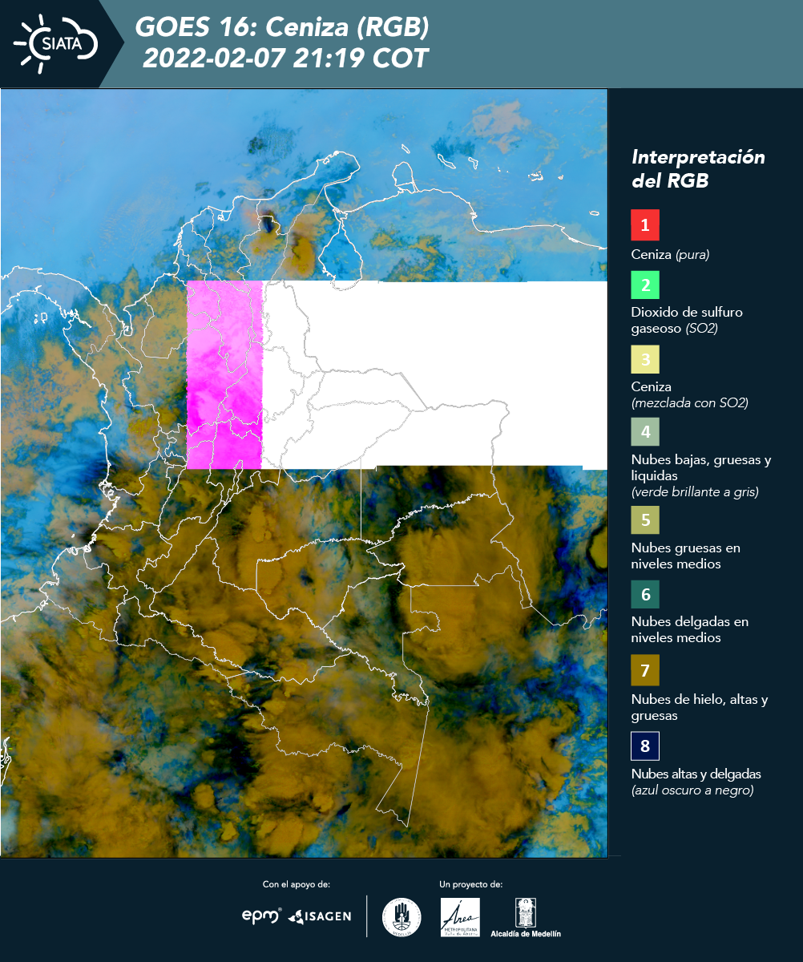Click the Área Metropolitana logo

(x=461, y=917)
